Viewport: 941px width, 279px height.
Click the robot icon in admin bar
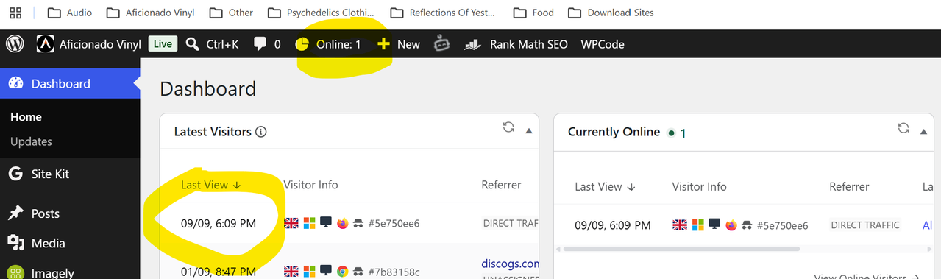(x=441, y=44)
